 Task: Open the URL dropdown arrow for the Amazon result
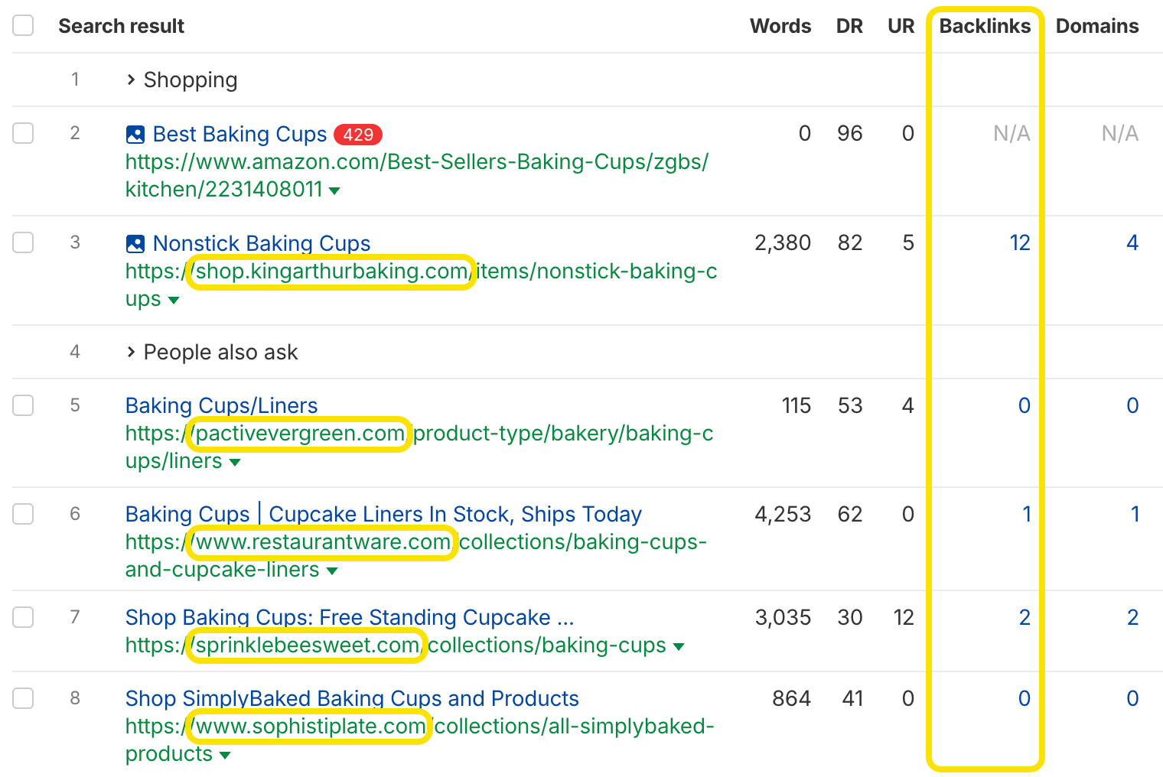[x=335, y=190]
